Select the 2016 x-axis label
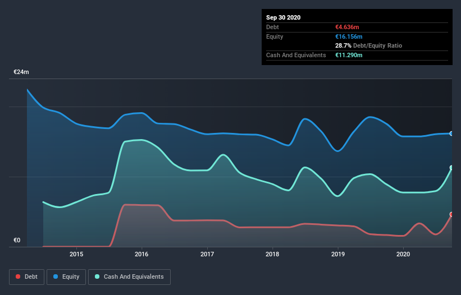461x295 pixels. click(142, 254)
